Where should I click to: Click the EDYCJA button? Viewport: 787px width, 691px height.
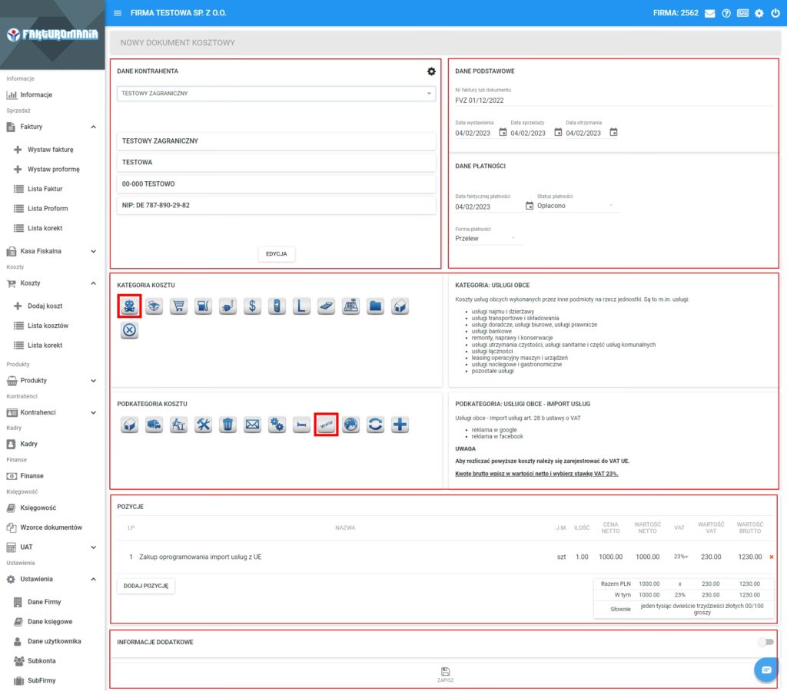coord(276,253)
